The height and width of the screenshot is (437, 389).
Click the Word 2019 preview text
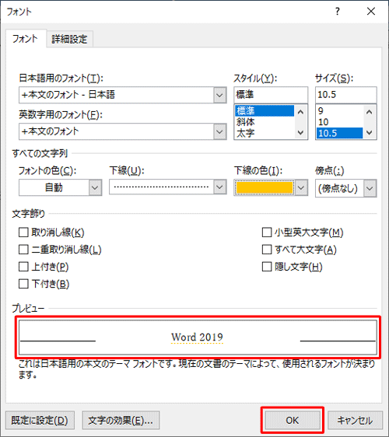[197, 337]
